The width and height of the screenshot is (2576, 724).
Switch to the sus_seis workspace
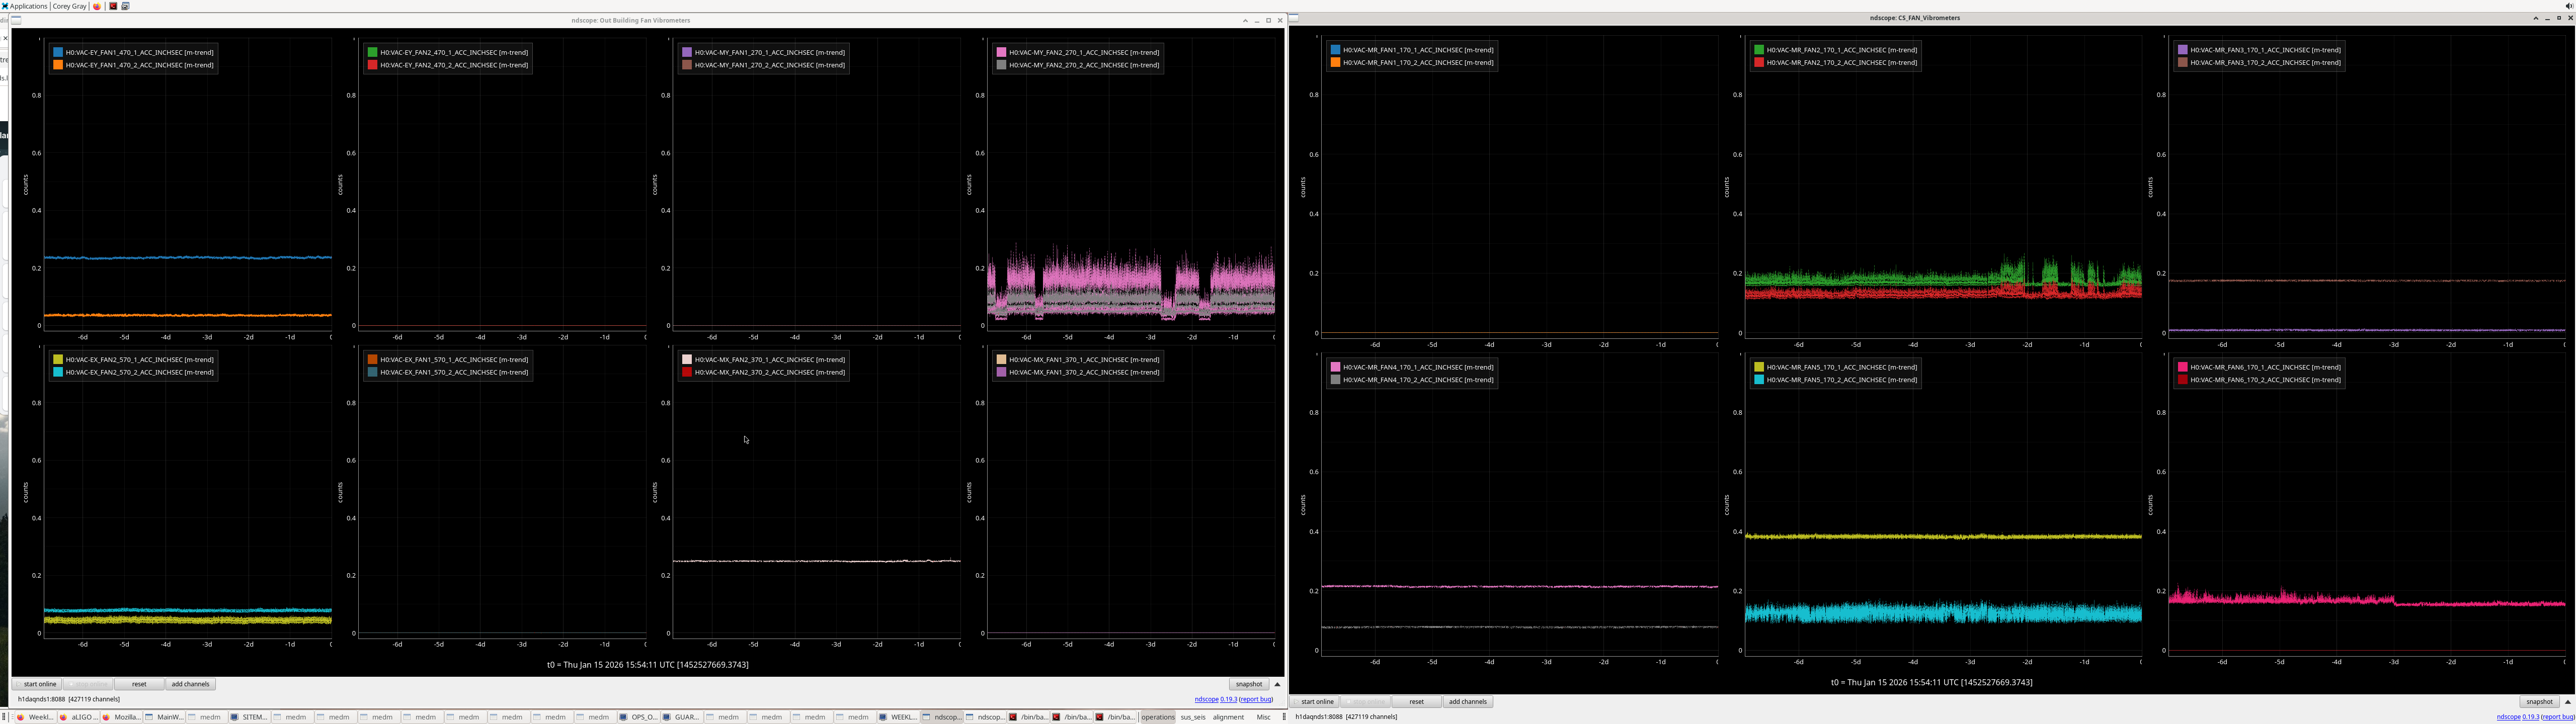click(1192, 717)
